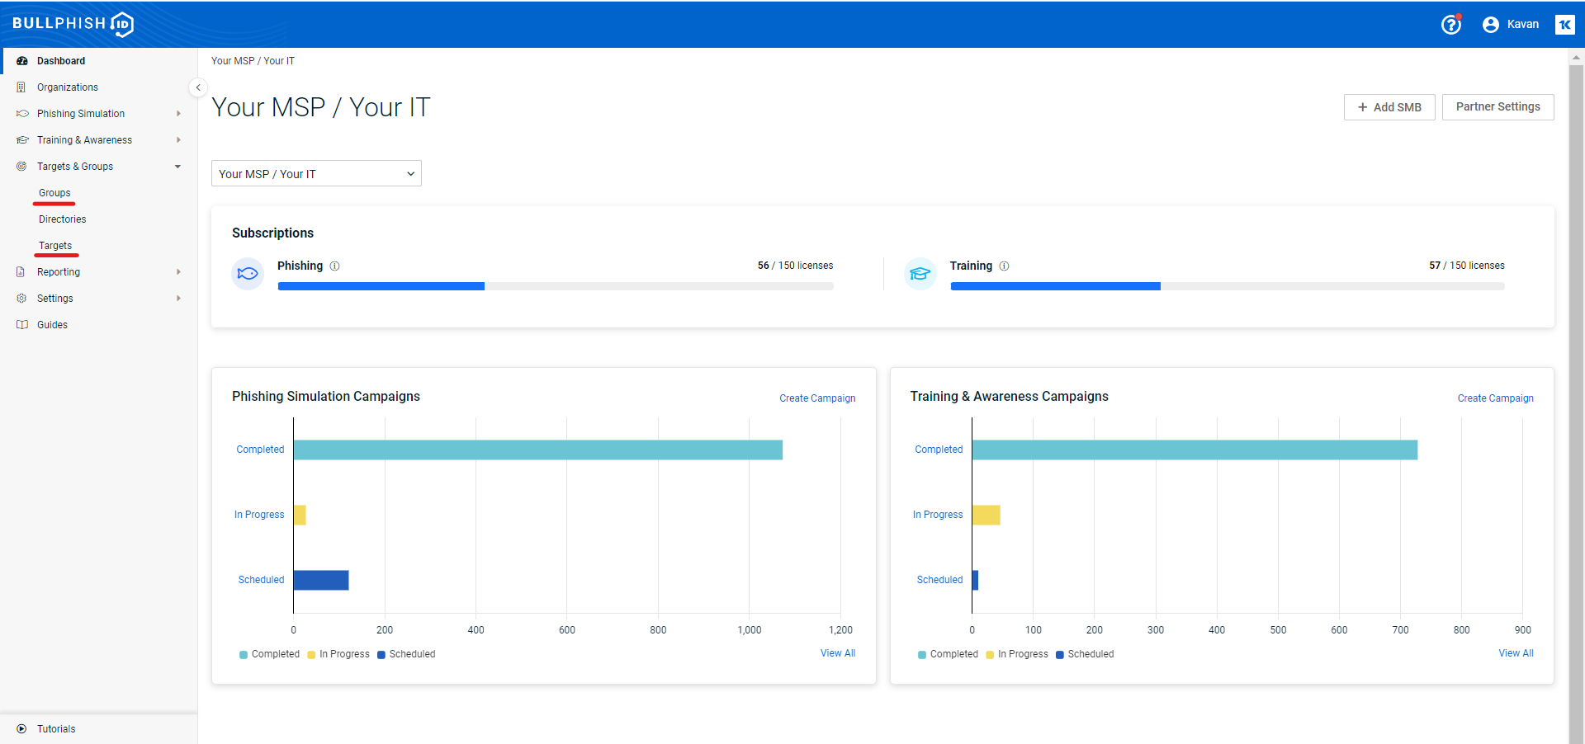
Task: Click the Dashboard gauge icon
Action: pos(22,61)
